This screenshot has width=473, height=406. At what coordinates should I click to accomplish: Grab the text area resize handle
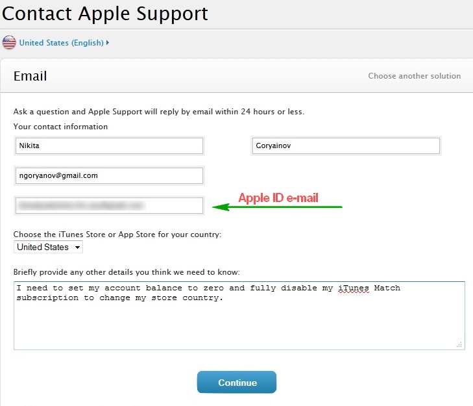click(x=460, y=345)
